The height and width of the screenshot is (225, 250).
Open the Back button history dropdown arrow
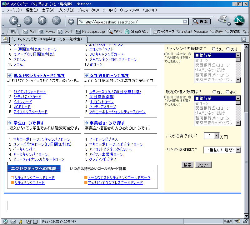point(19,26)
